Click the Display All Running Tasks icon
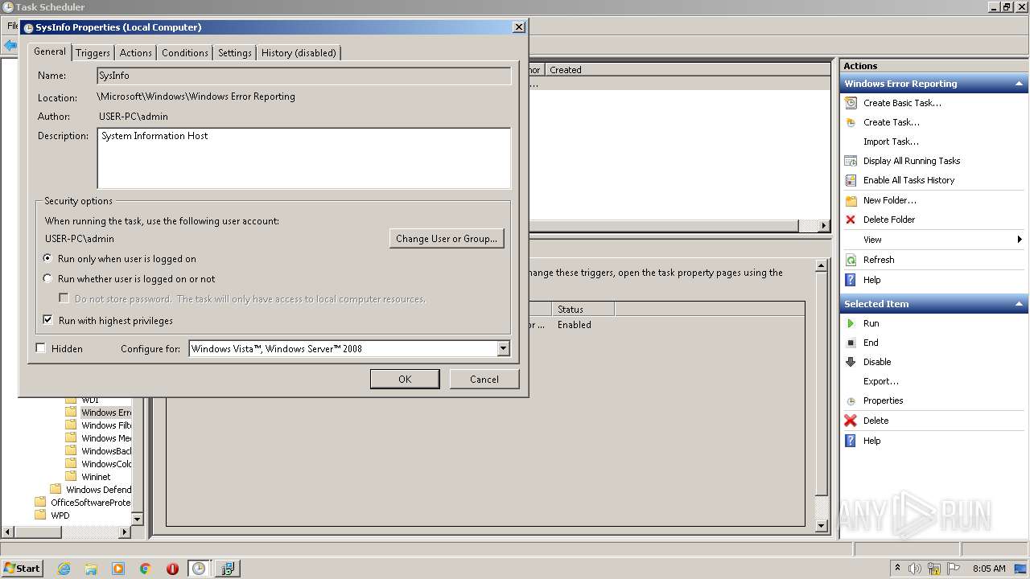The height and width of the screenshot is (579, 1030). point(851,161)
